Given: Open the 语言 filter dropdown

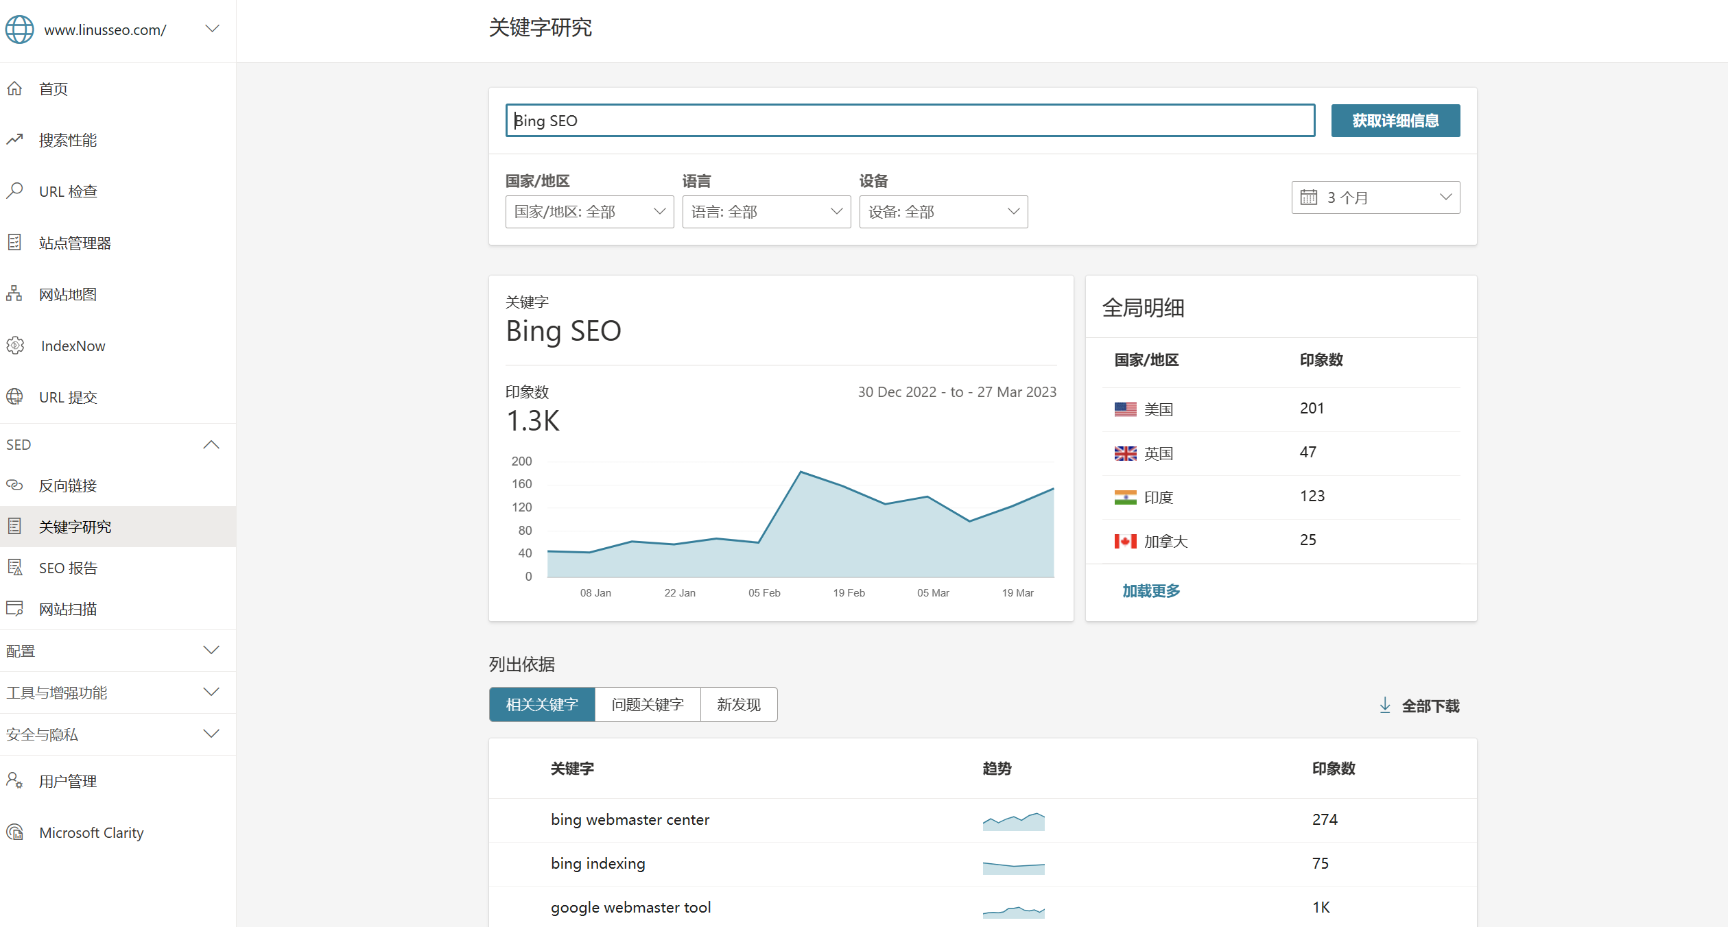Looking at the screenshot, I should (x=766, y=211).
